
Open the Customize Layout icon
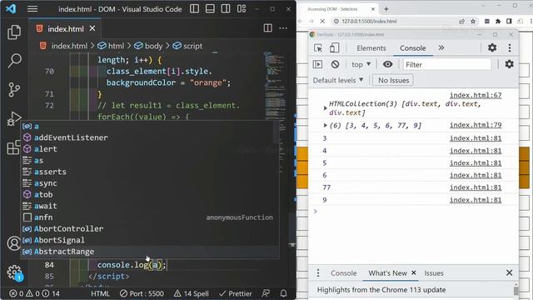[x=242, y=9]
